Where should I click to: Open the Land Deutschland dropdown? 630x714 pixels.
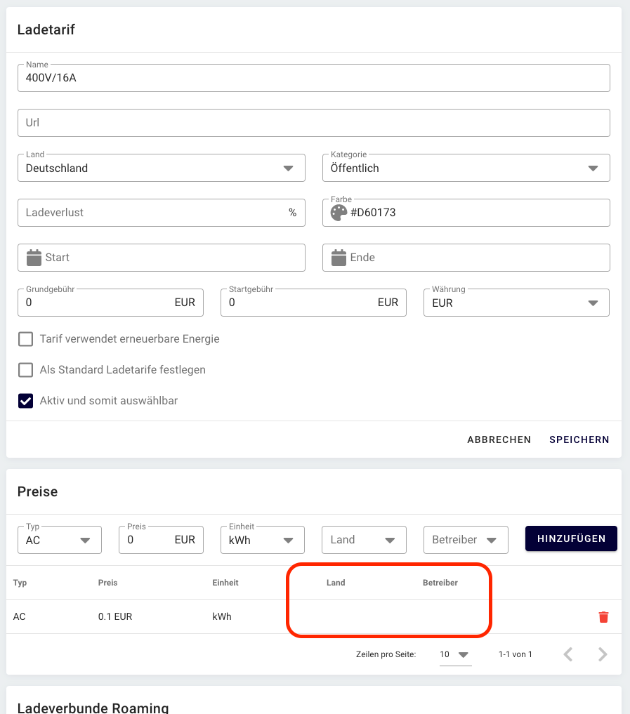[162, 168]
